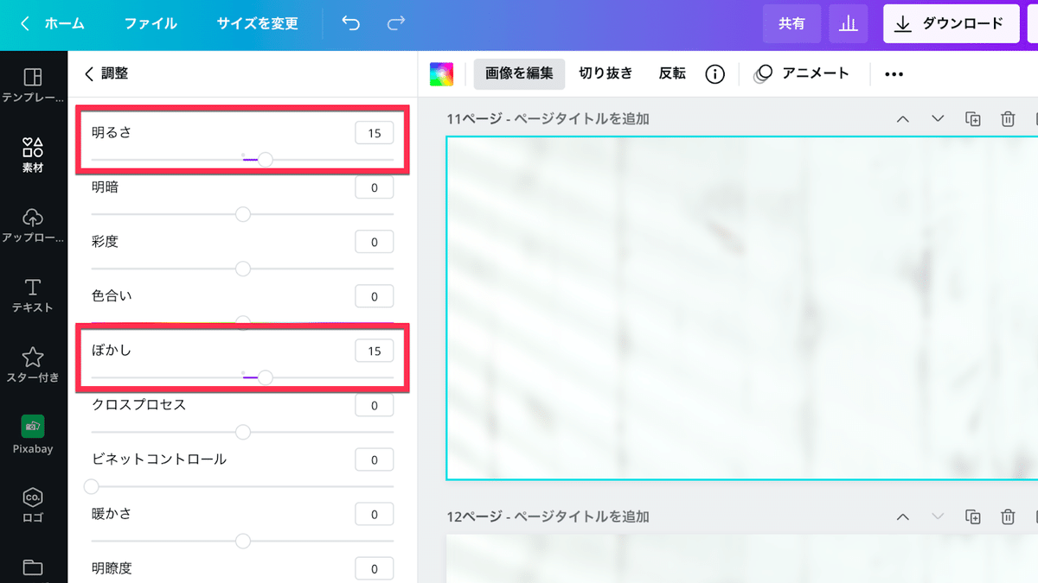The image size is (1038, 583).
Task: Open the analytics bar chart icon
Action: tap(848, 23)
